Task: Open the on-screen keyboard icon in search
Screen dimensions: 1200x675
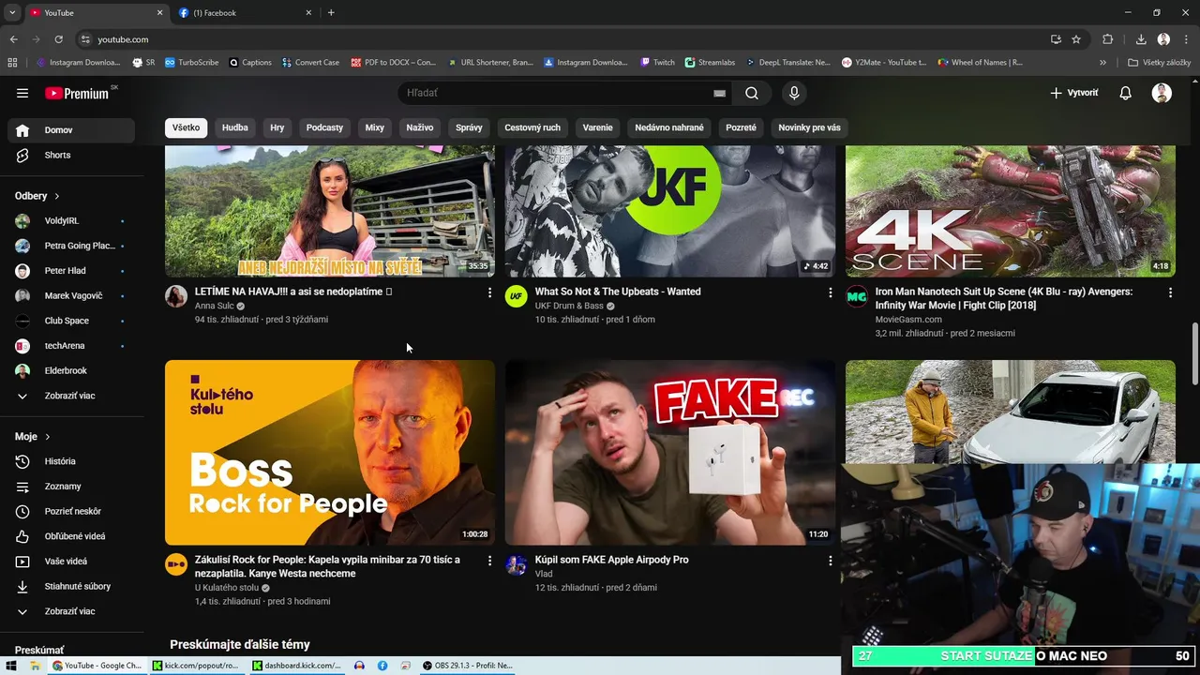Action: [719, 93]
